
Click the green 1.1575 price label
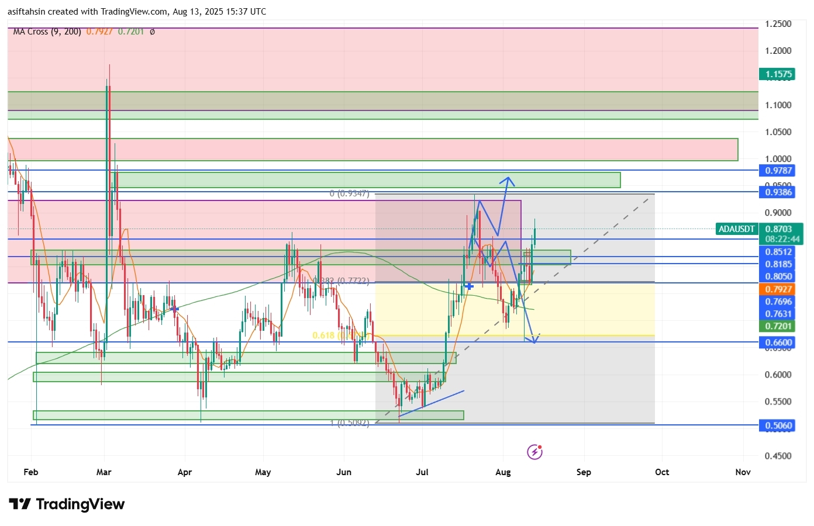pyautogui.click(x=778, y=74)
